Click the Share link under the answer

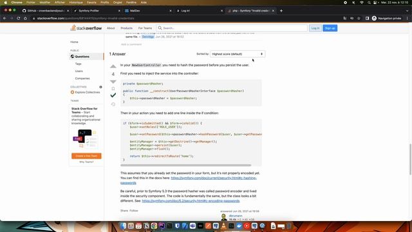[x=124, y=211]
